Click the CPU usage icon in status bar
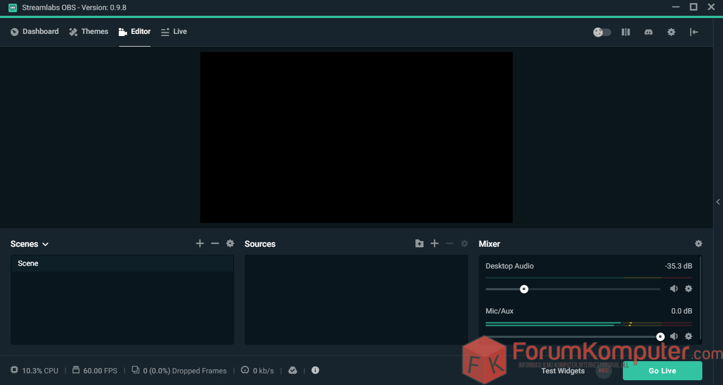The width and height of the screenshot is (723, 385). pyautogui.click(x=14, y=370)
